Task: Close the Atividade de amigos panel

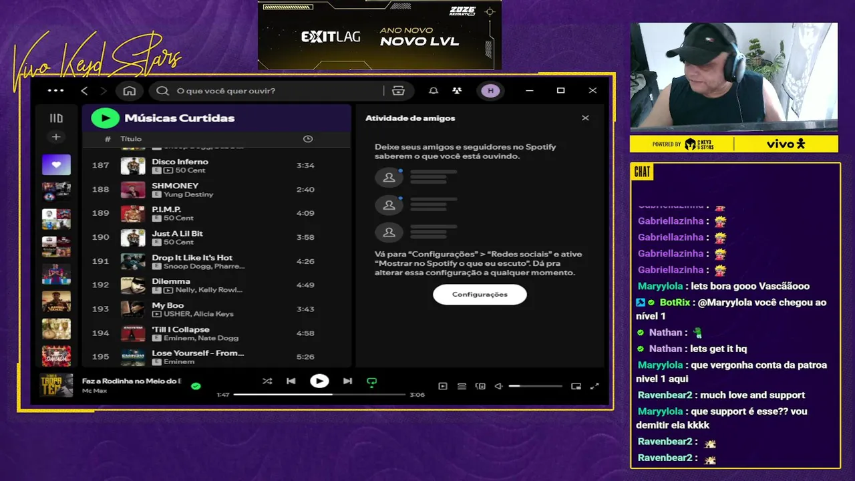Action: [x=585, y=118]
